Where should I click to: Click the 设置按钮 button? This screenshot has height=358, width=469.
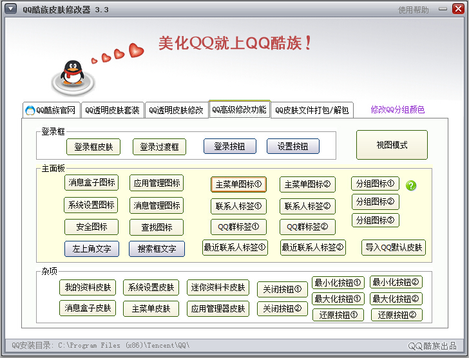(293, 146)
